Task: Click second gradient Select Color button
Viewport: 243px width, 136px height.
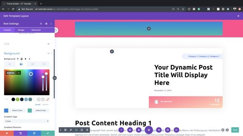Action: 41,110
